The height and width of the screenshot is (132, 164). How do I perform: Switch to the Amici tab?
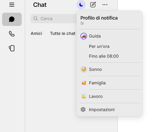click(36, 34)
